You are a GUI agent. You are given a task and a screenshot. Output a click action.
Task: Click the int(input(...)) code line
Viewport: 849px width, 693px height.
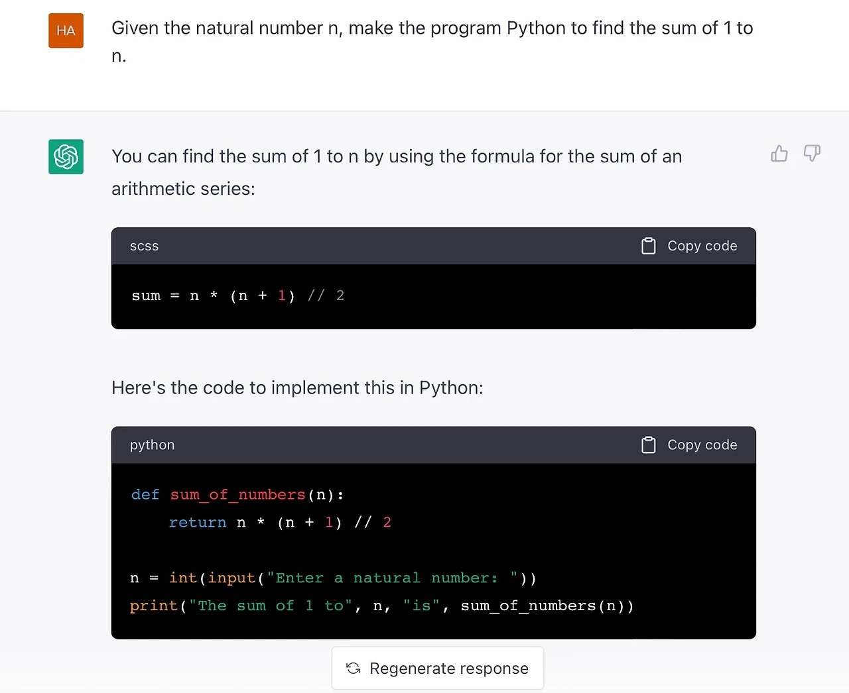[x=333, y=578]
